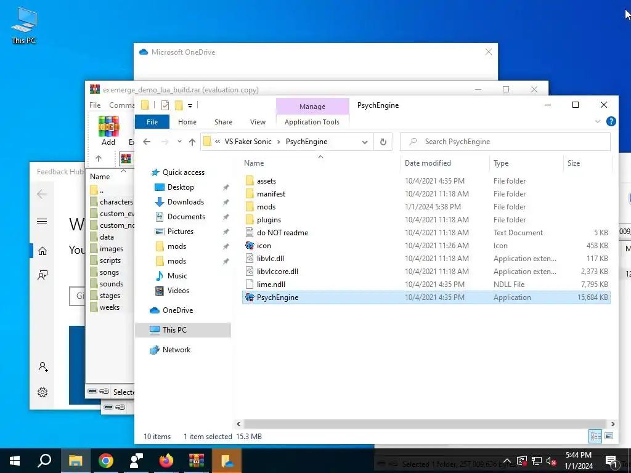Open Firefox from the taskbar

[166, 461]
